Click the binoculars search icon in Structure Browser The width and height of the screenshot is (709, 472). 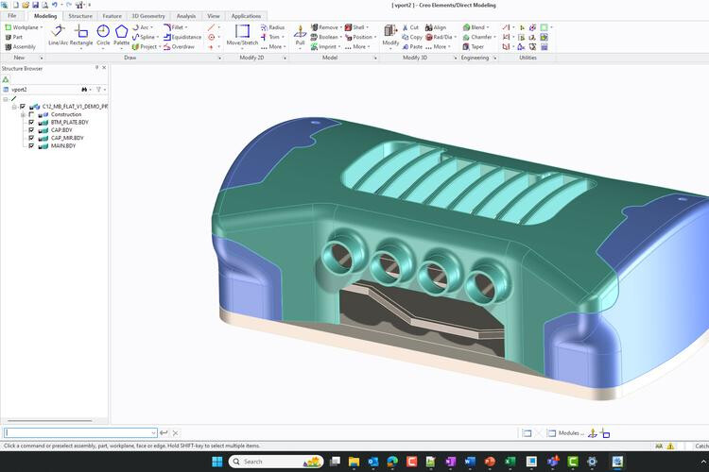85,89
